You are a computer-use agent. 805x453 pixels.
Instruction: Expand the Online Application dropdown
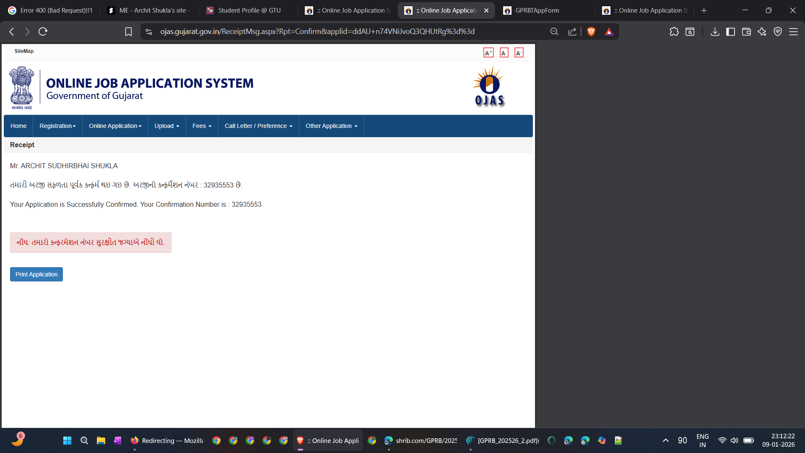tap(115, 126)
